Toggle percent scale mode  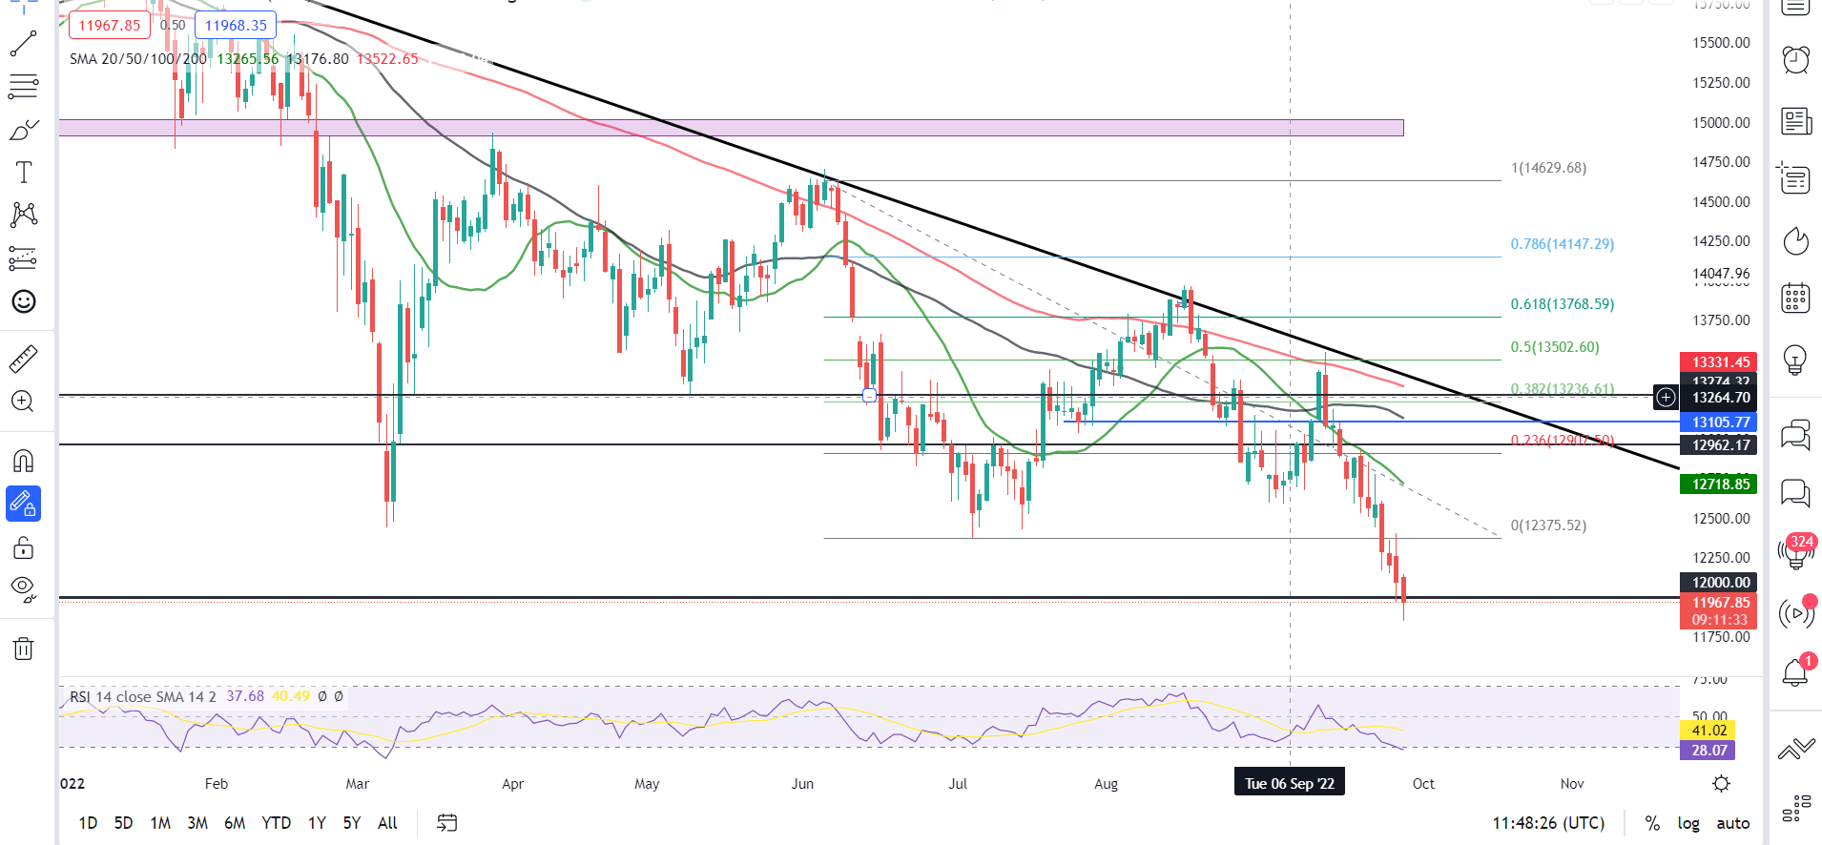pos(1652,823)
